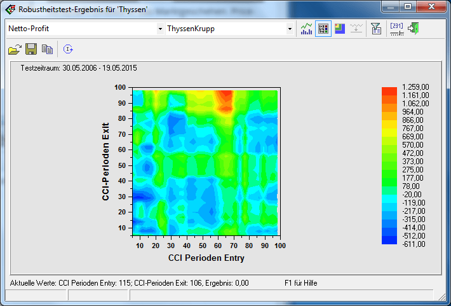Toggle the heatmap grid view button
This screenshot has height=306, width=451.
(x=323, y=29)
